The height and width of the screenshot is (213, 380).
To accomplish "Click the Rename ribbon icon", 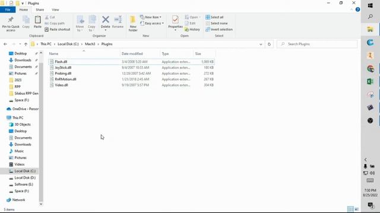I will [118, 20].
